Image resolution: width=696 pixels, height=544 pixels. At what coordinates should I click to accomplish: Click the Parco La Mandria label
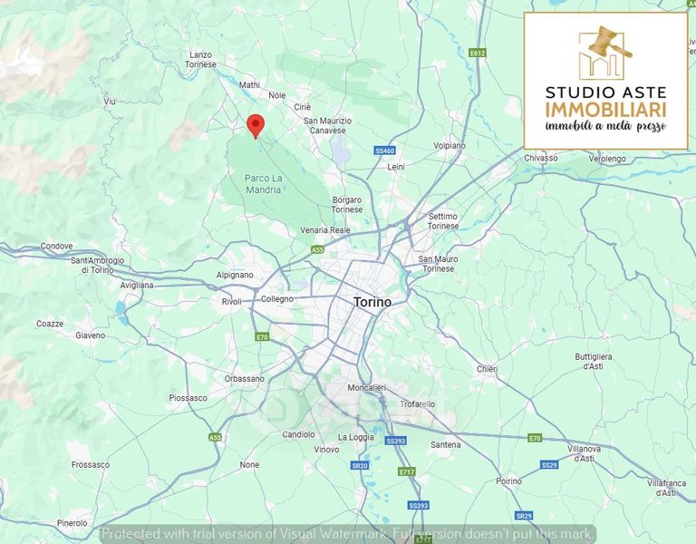(264, 184)
